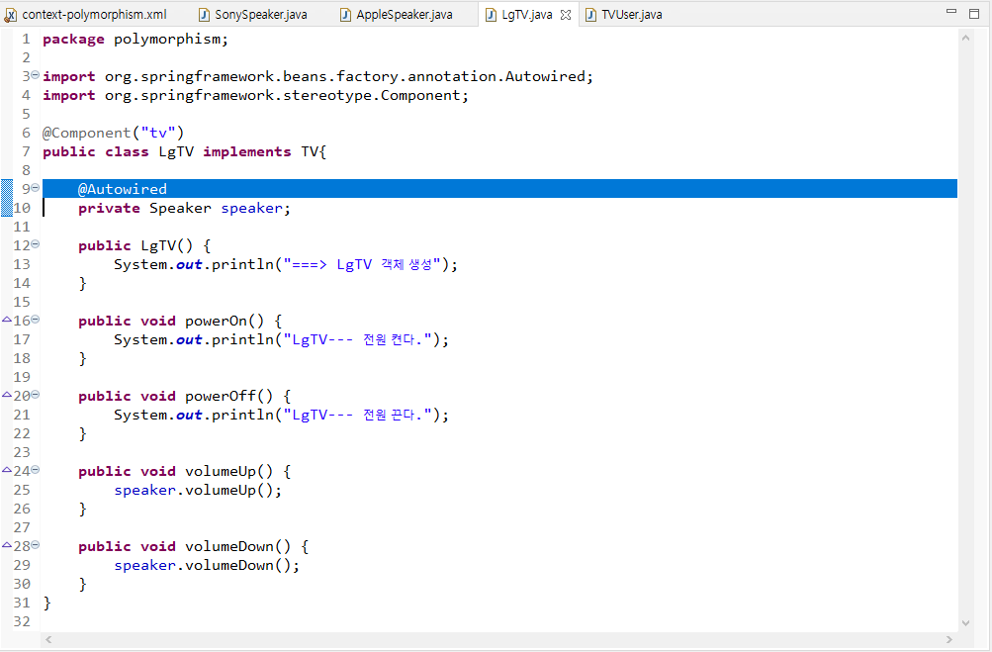Click the override marker beside line 16
The height and width of the screenshot is (652, 992).
tap(7, 320)
